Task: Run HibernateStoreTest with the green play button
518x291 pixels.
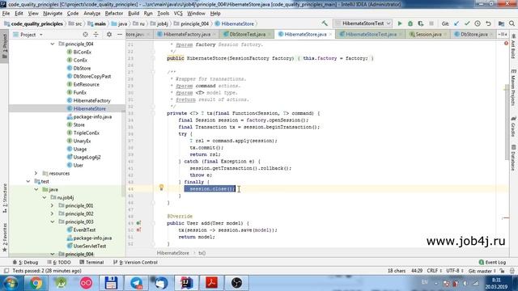Action: pos(400,23)
